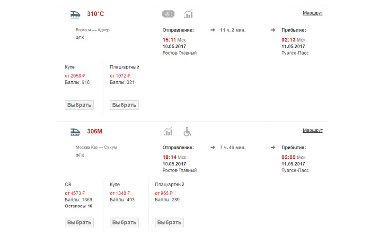The width and height of the screenshot is (388, 233).
Task: Click the train icon beside 310*С
Action: (76, 14)
